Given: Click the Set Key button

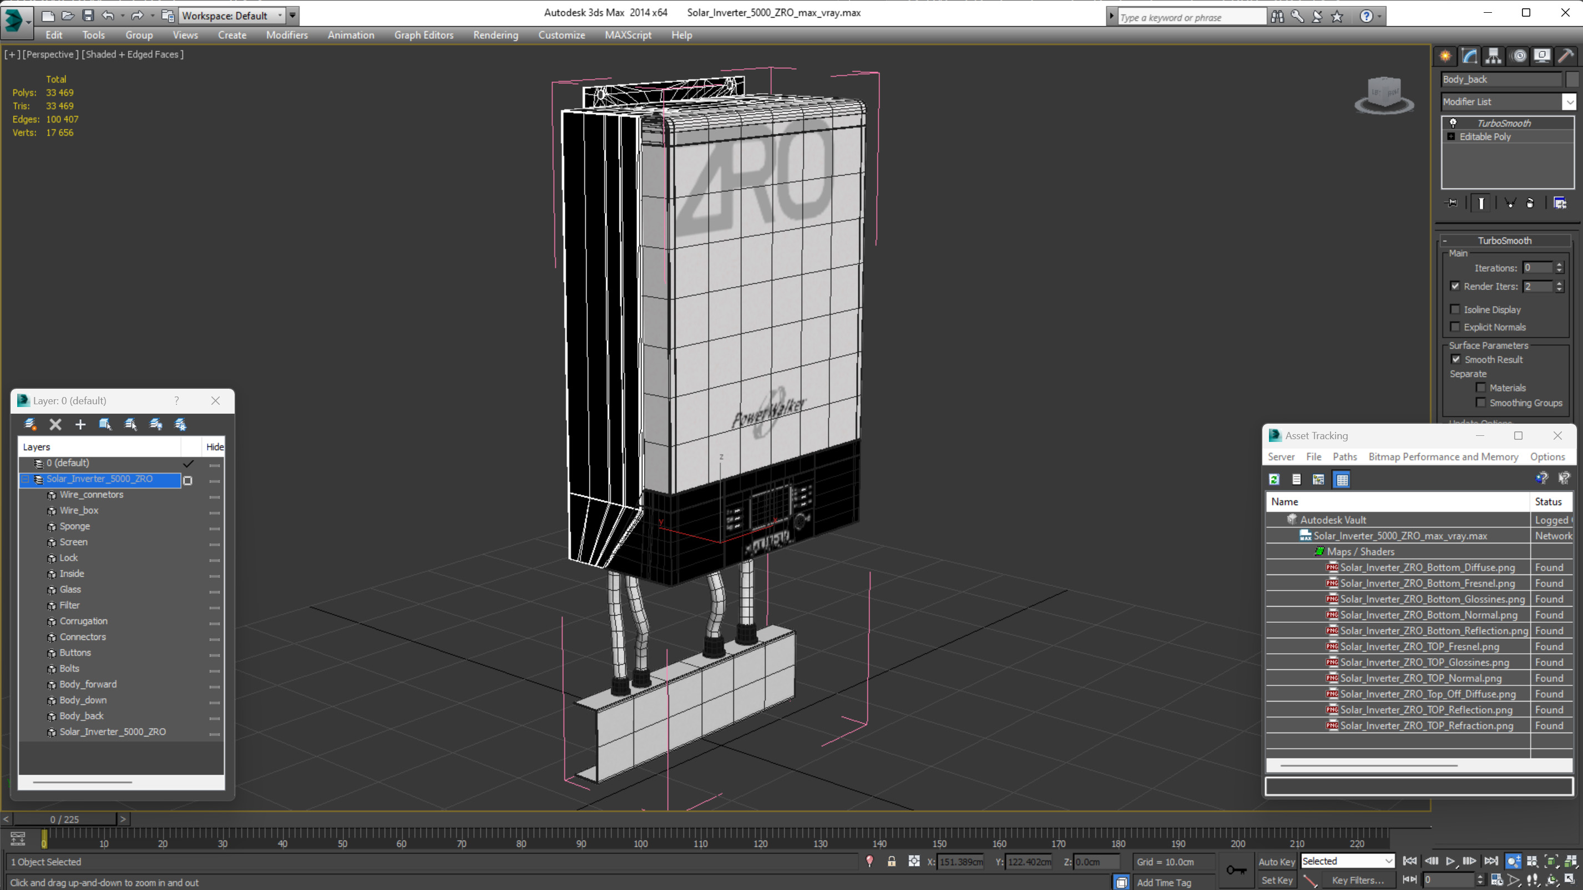Looking at the screenshot, I should click(1276, 880).
